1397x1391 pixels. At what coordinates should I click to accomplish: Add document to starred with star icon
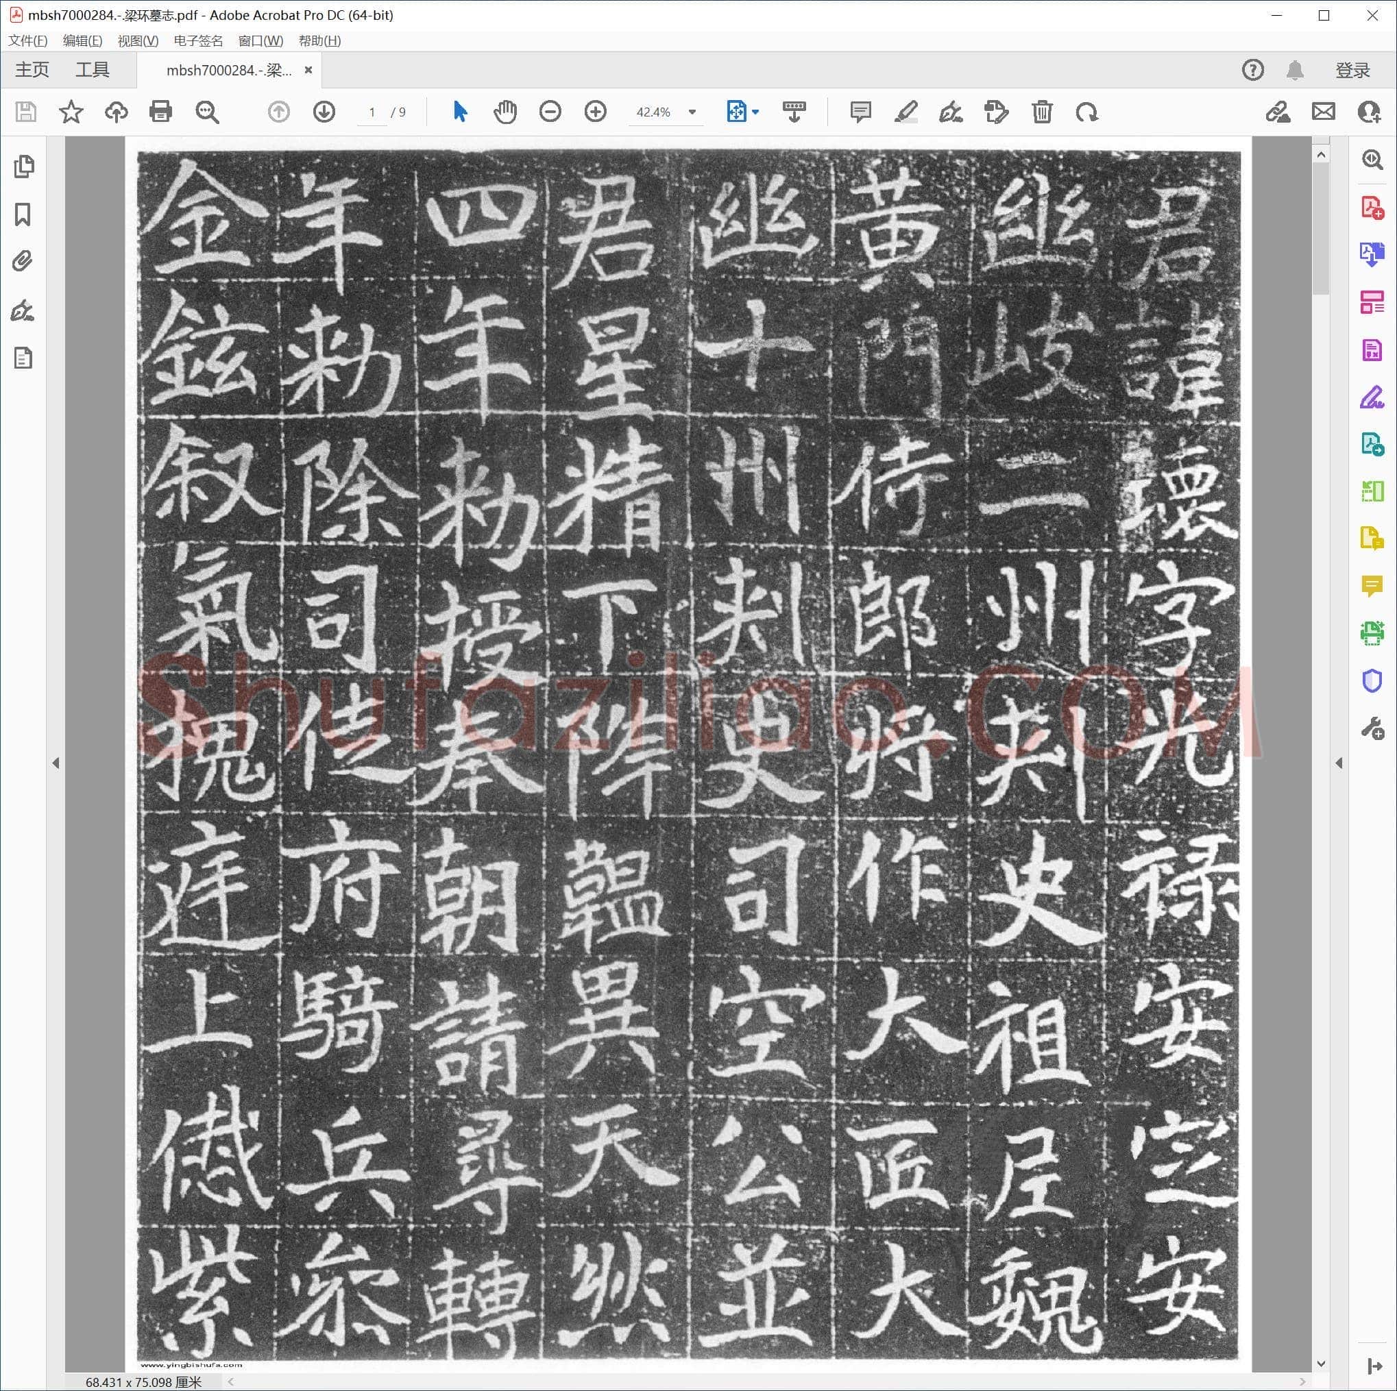(71, 112)
